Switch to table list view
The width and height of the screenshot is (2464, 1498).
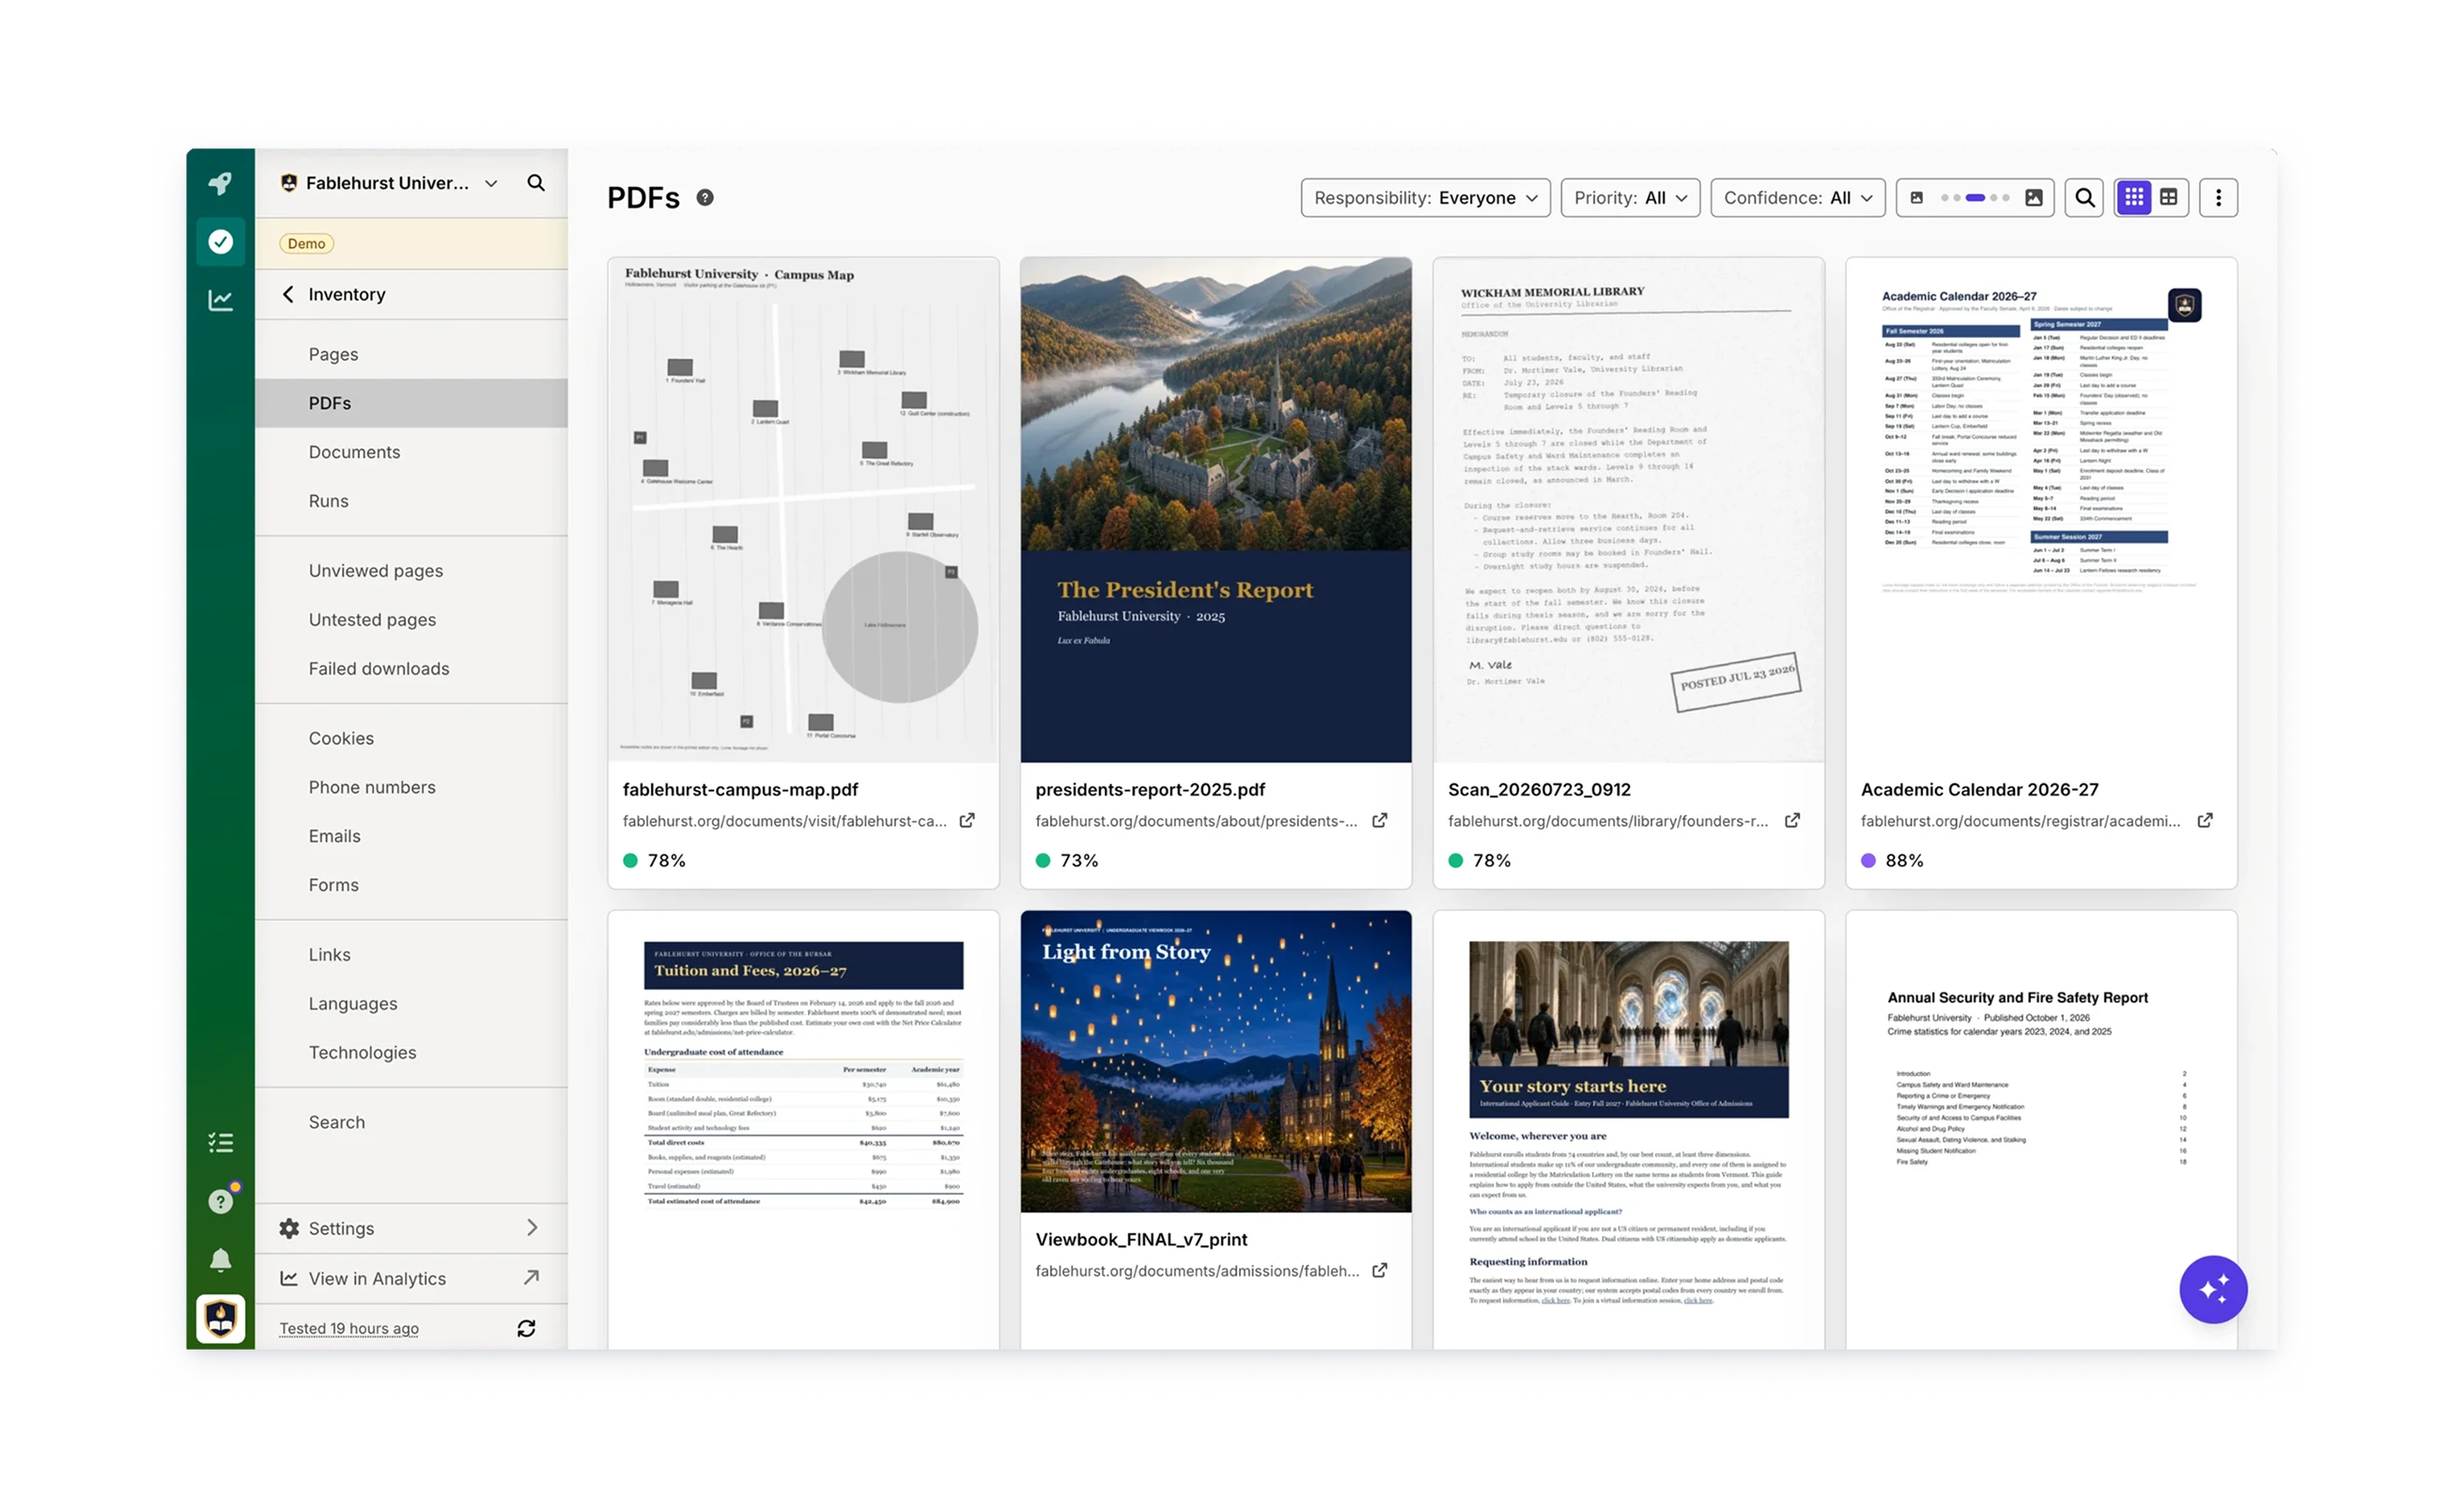[x=2168, y=198]
